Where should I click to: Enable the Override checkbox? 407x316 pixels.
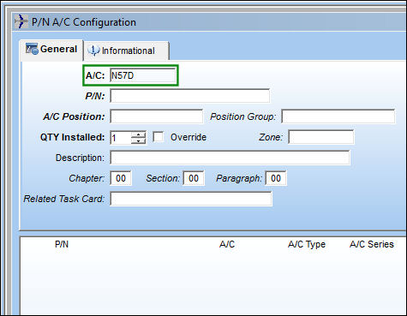pyautogui.click(x=159, y=137)
